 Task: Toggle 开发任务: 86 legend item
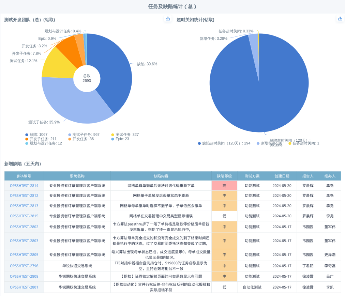[x=81, y=139]
